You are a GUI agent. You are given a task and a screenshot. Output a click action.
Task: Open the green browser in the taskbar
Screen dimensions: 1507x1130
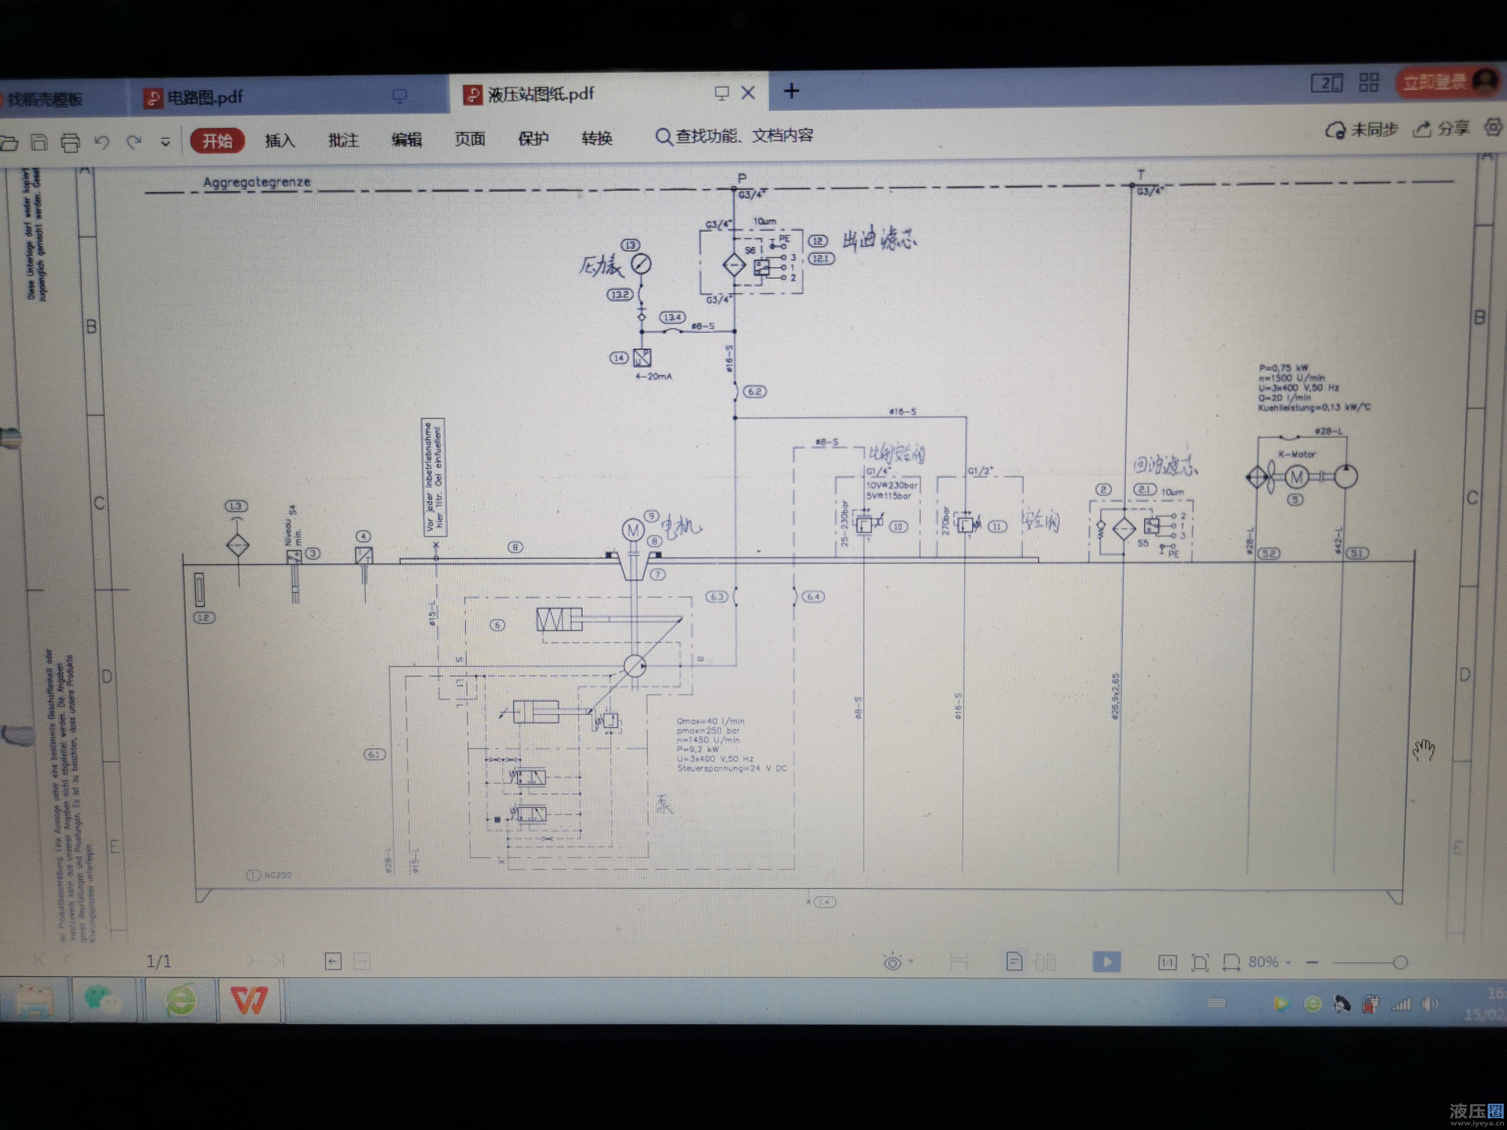180,1000
